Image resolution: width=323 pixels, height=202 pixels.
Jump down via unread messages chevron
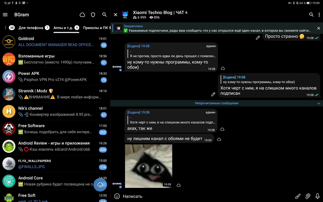point(318,103)
